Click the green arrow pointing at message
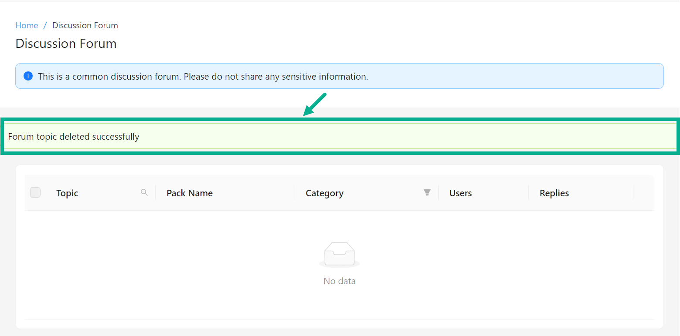This screenshot has width=680, height=336. pyautogui.click(x=315, y=104)
